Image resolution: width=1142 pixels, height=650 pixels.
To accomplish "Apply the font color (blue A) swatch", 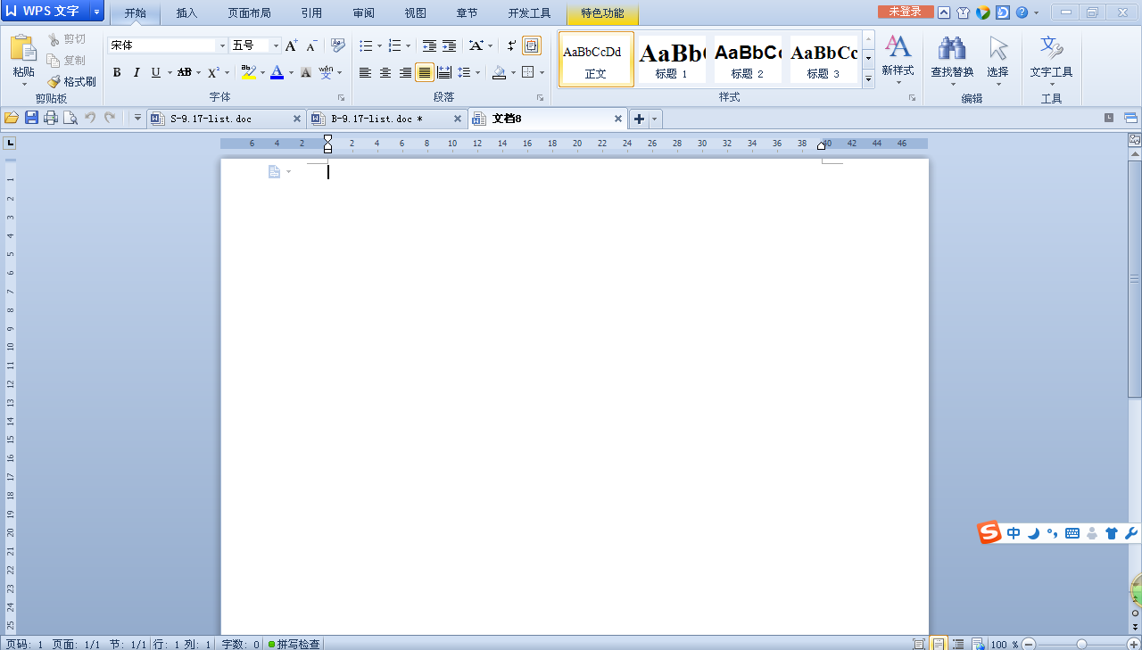I will [277, 72].
